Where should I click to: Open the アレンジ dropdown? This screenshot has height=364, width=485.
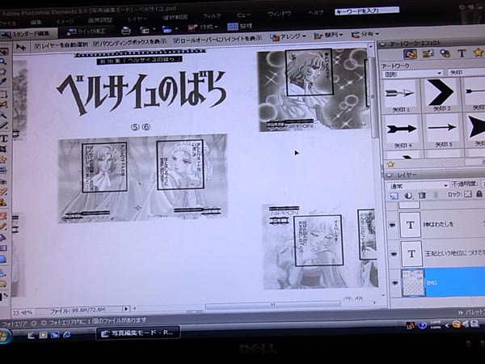click(x=288, y=36)
